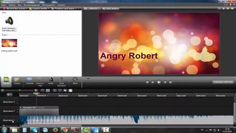Click the Undo timeline button
The width and height of the screenshot is (236, 133).
coord(43,91)
